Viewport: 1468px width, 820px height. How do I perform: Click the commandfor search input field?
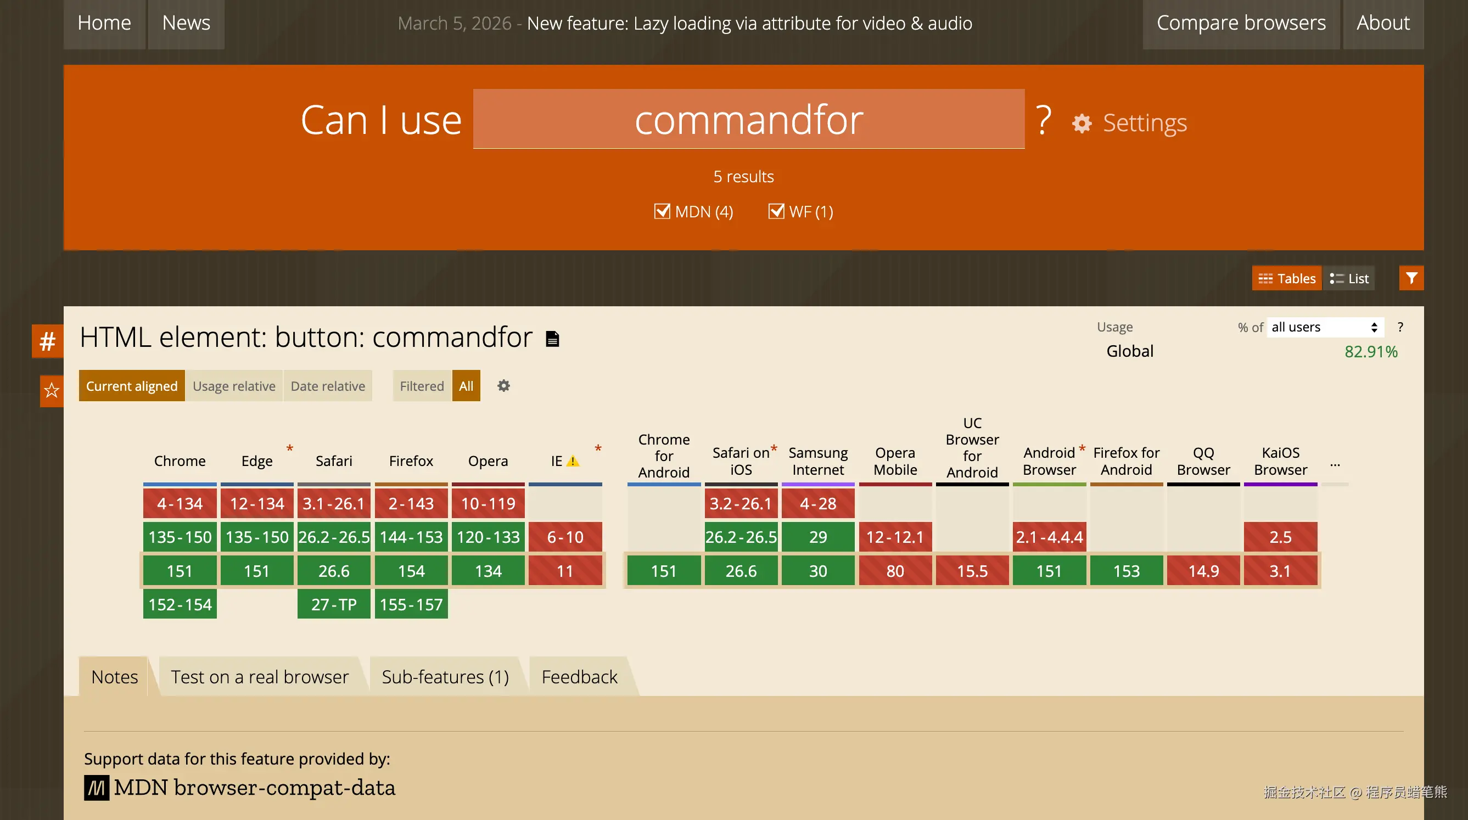point(749,119)
